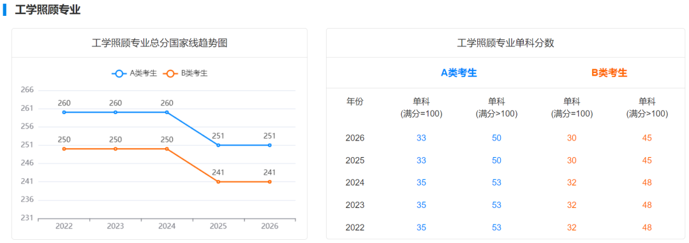The height and width of the screenshot is (243, 689).
Task: Click the blue A类 data point for 2026
Action: coord(270,145)
